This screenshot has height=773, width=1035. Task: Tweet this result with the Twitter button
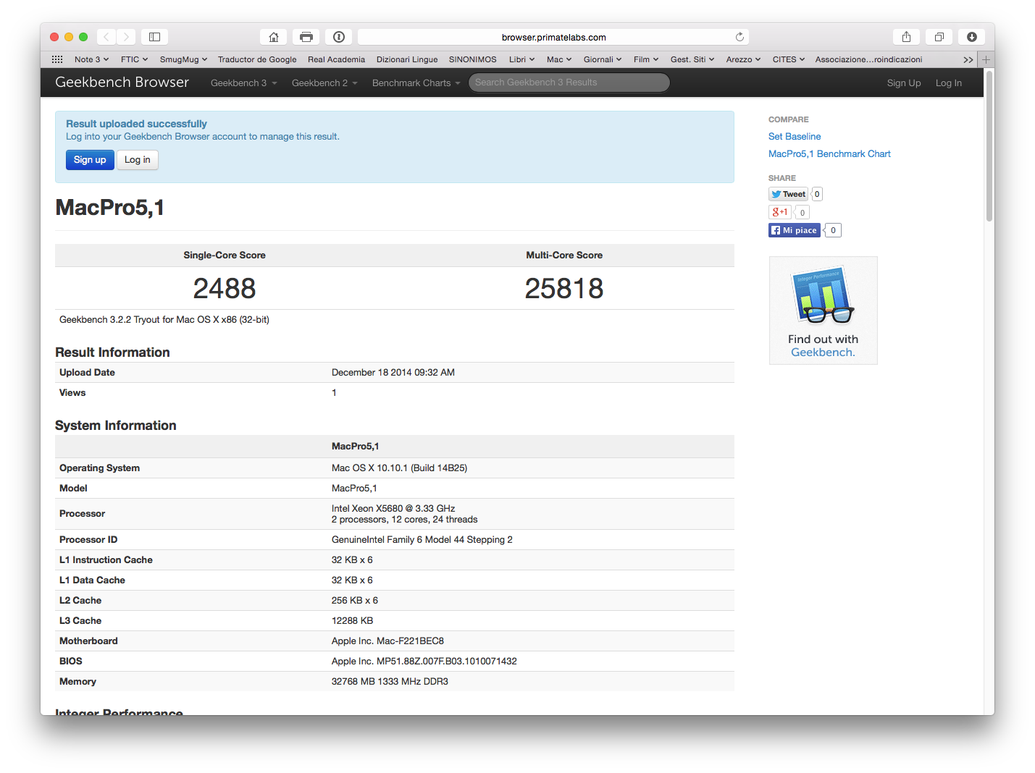[788, 194]
